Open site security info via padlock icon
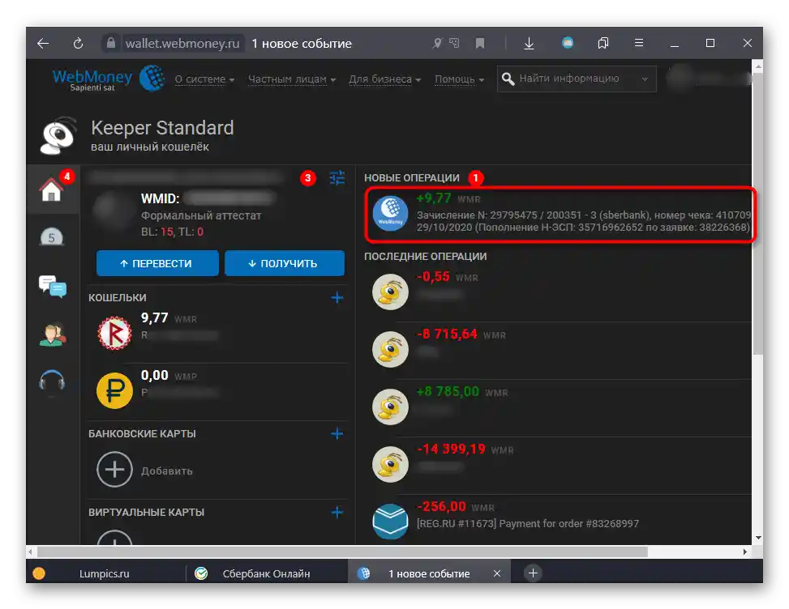This screenshot has height=609, width=789. tap(111, 43)
